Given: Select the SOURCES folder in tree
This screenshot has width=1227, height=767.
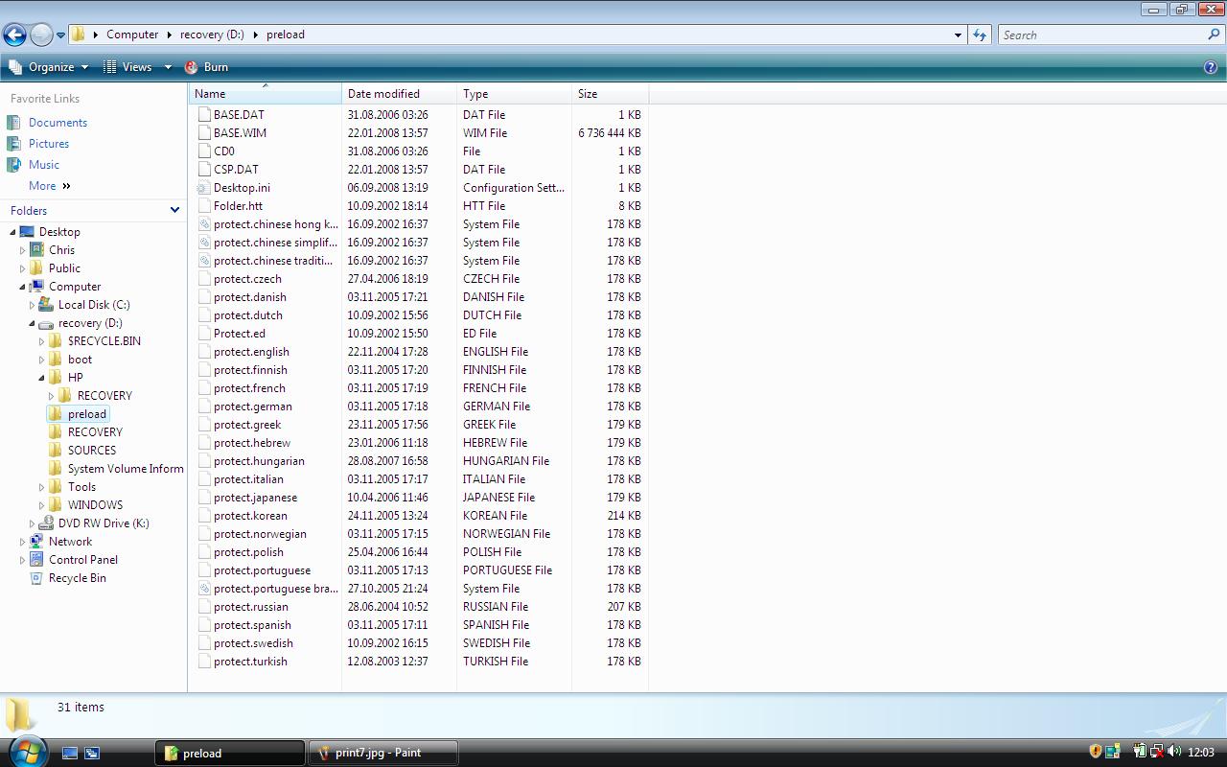Looking at the screenshot, I should [x=92, y=451].
